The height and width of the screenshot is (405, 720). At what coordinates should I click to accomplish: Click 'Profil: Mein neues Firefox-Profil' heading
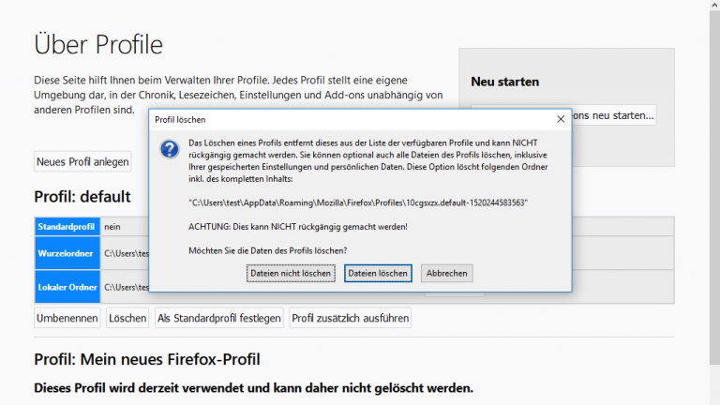point(147,359)
